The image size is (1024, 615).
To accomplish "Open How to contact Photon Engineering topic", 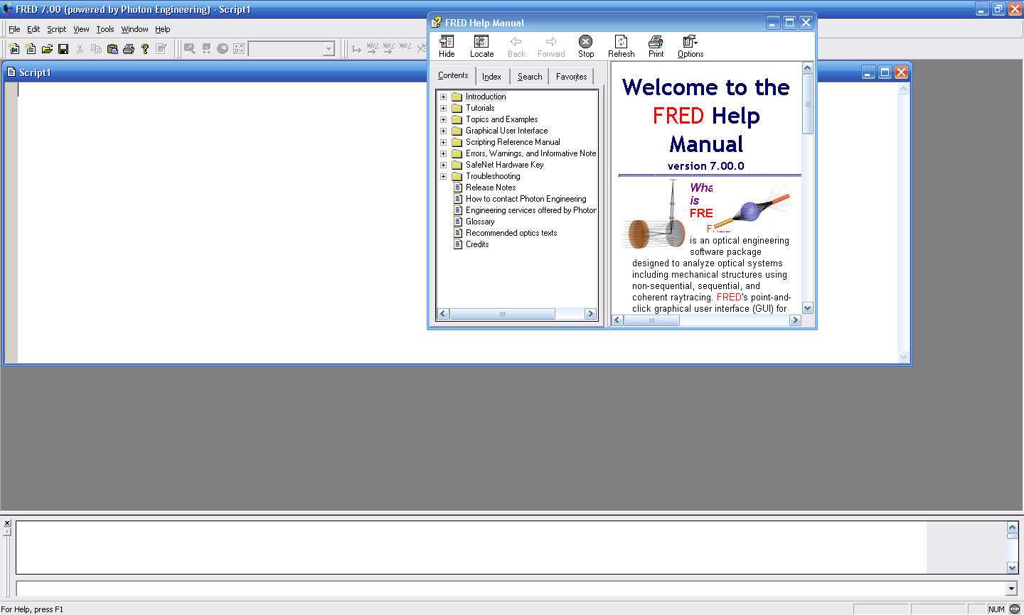I will [526, 199].
